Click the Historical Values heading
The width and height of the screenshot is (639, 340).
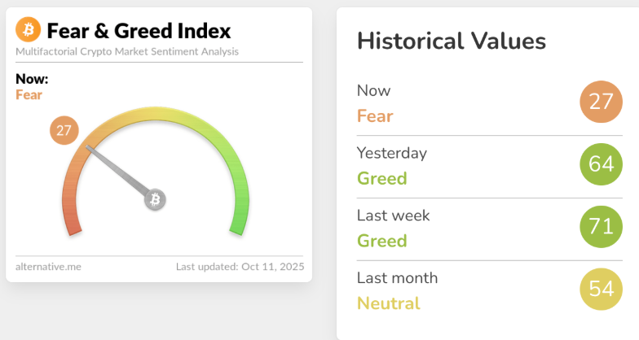click(452, 41)
